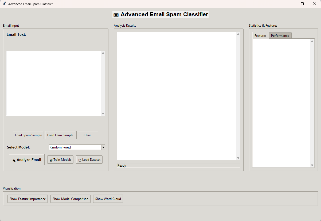Viewport: 321px width, 221px height.
Task: Click the Train Models chart icon button
Action: point(60,160)
